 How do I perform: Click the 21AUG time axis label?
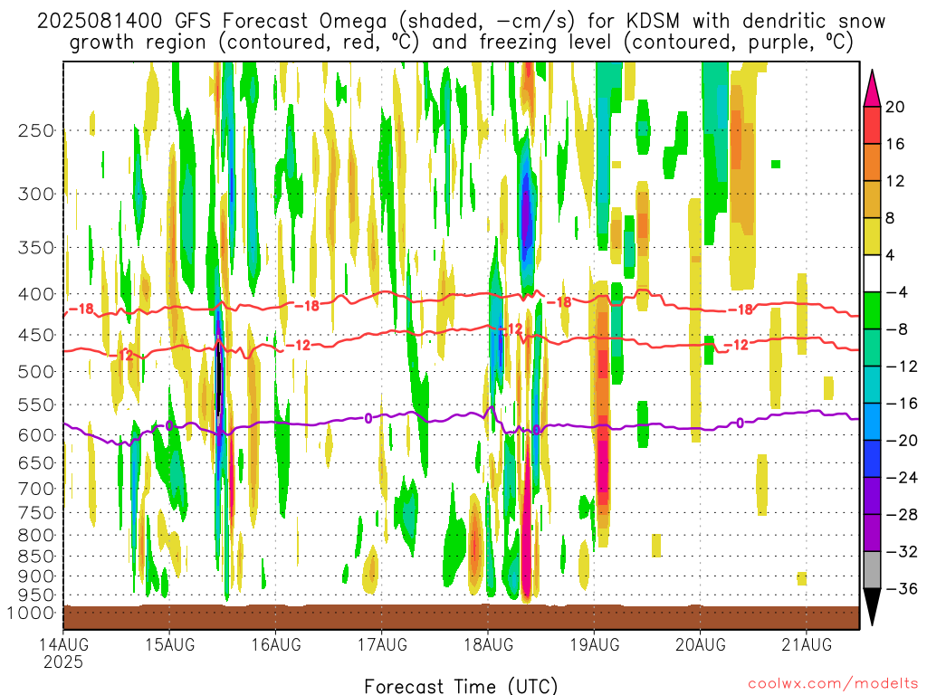[807, 644]
